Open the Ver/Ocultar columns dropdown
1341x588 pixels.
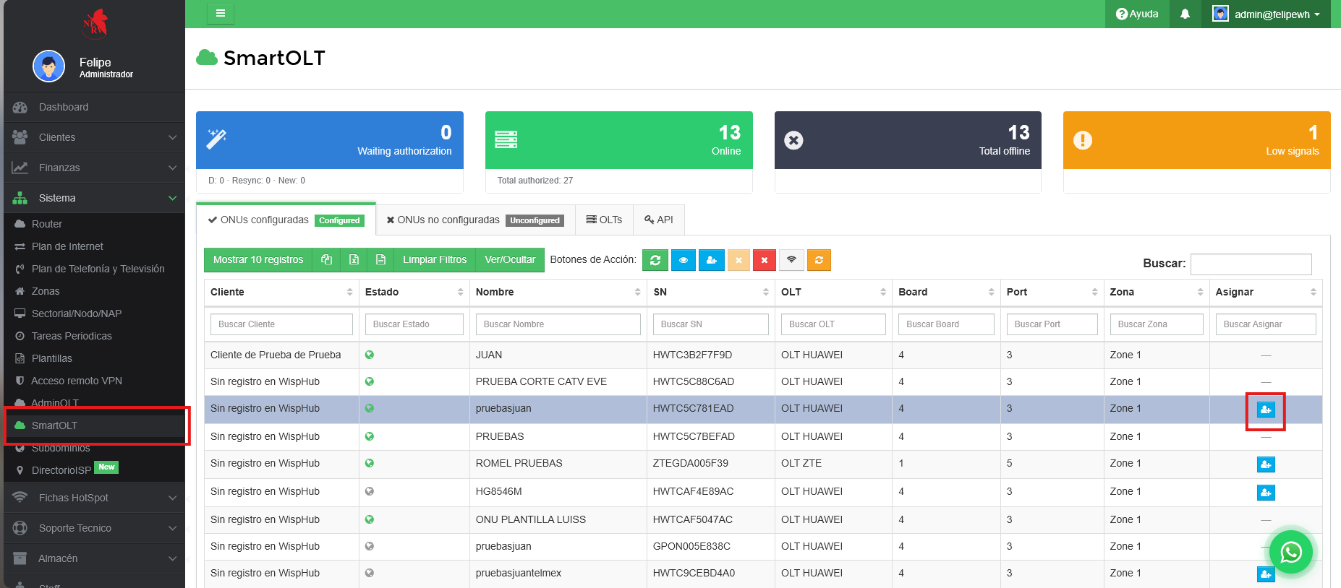pyautogui.click(x=510, y=260)
